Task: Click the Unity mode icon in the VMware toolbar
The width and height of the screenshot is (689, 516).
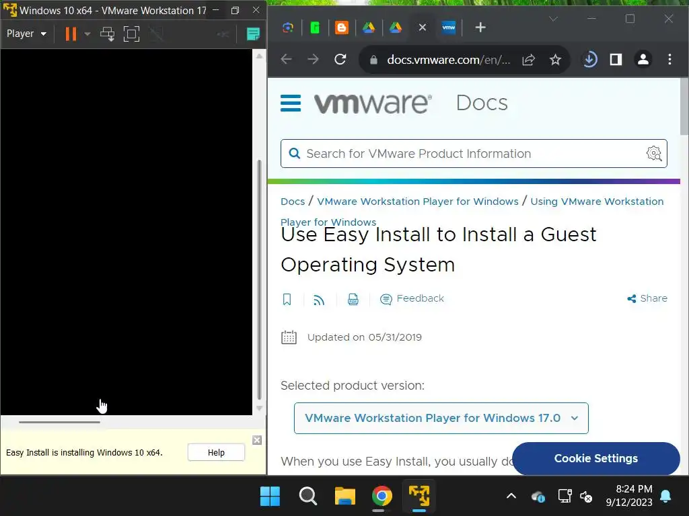Action: (x=156, y=34)
